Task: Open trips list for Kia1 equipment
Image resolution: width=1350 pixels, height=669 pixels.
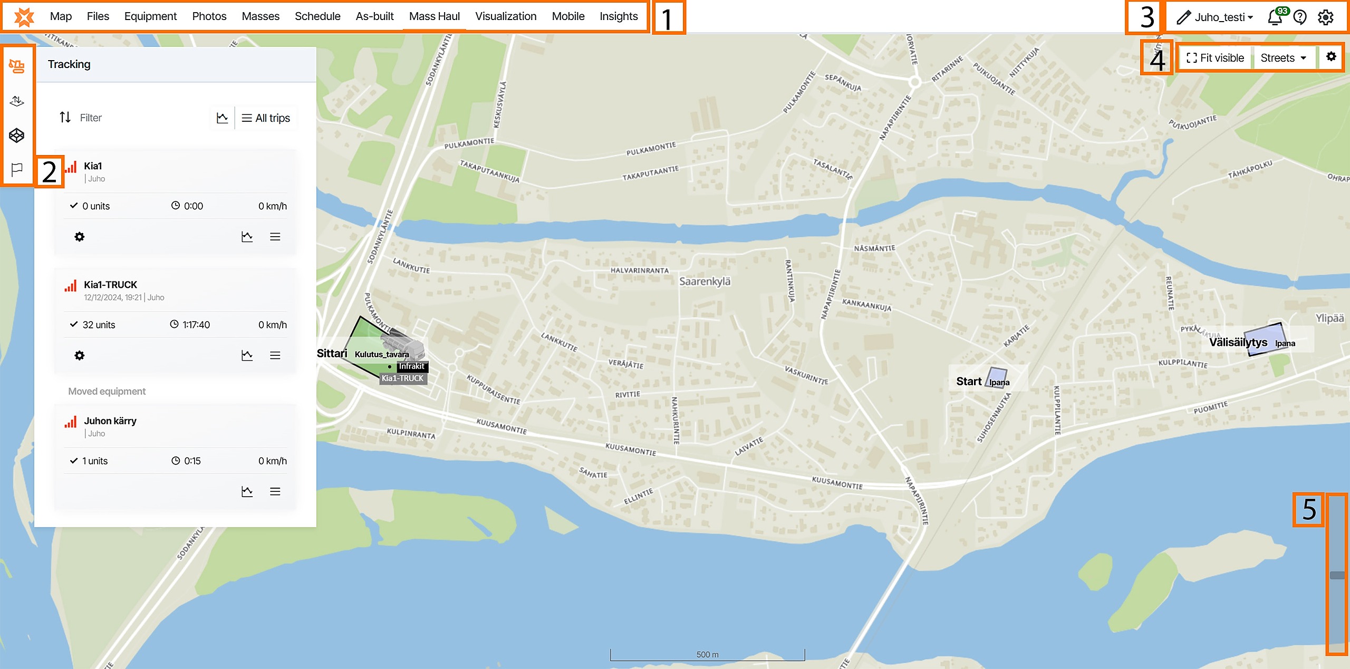Action: click(x=275, y=237)
